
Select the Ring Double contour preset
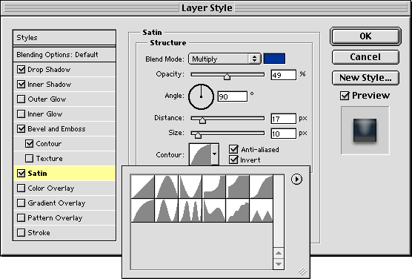(190, 210)
